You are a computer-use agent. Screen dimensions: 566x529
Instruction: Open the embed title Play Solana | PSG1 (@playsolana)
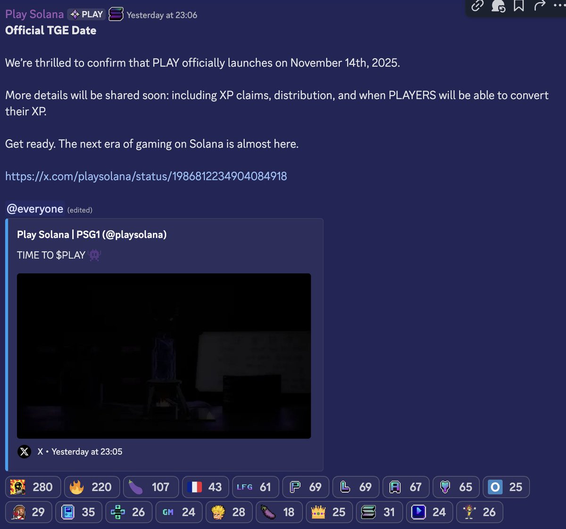coord(92,235)
